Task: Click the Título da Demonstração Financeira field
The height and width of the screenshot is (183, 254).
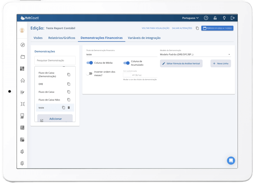Action: click(x=122, y=55)
